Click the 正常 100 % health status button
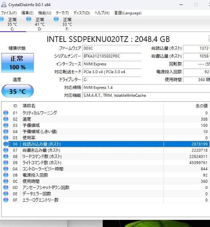The width and height of the screenshot is (210, 227). click(18, 63)
